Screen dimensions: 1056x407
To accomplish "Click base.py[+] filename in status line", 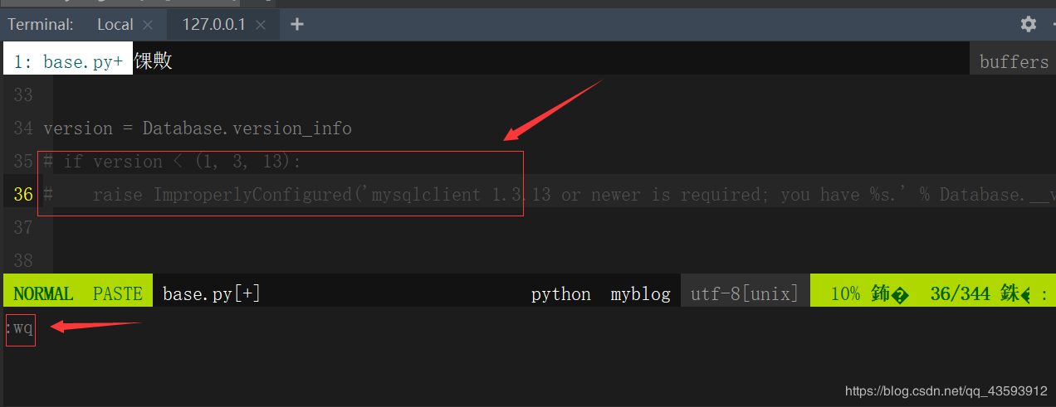I will [x=212, y=294].
